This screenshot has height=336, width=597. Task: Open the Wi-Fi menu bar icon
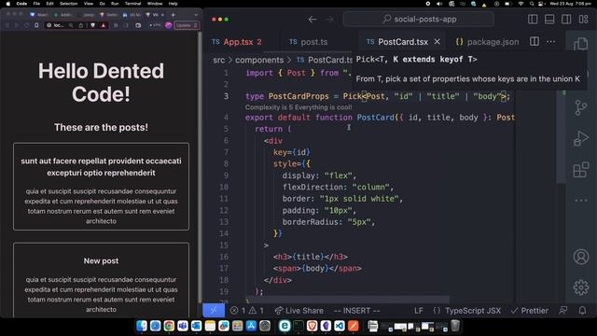coord(521,4)
